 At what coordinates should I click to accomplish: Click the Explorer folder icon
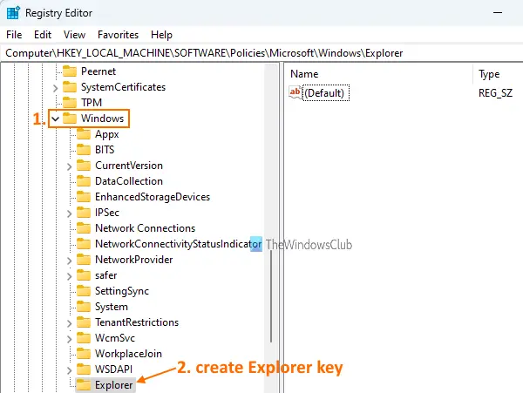[x=84, y=384]
